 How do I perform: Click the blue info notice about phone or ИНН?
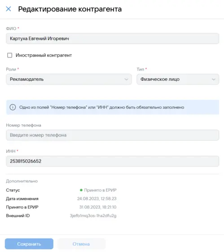coord(113,107)
